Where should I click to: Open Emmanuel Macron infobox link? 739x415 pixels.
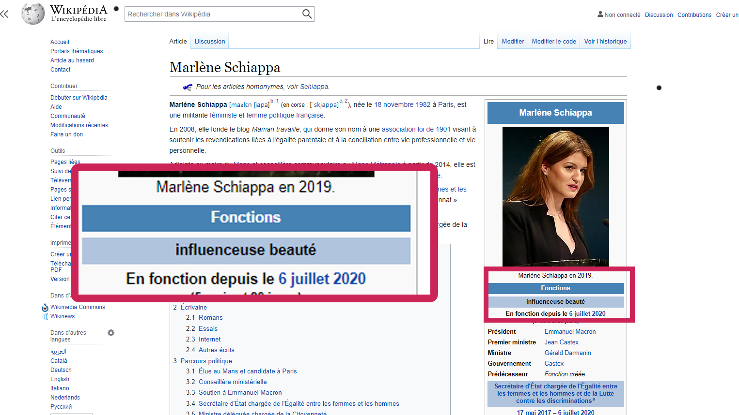570,332
